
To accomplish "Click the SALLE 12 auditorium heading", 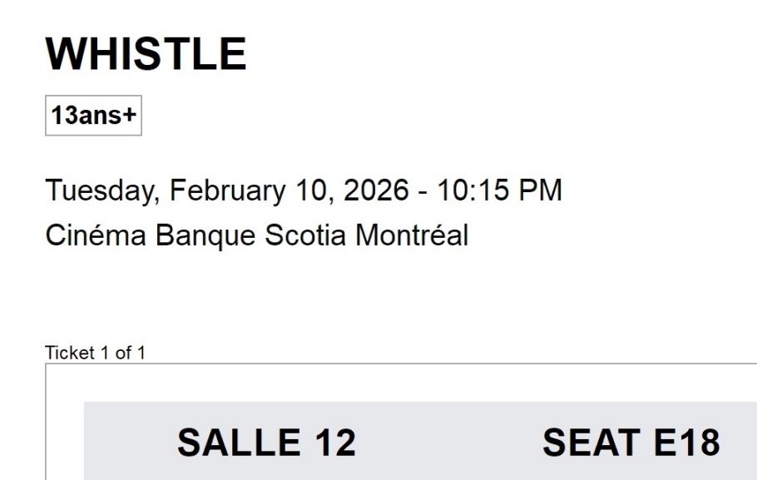I will click(266, 443).
